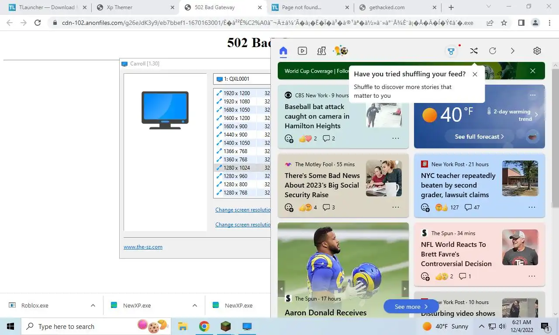
Task: Switch to gethacked.com tab
Action: click(397, 7)
